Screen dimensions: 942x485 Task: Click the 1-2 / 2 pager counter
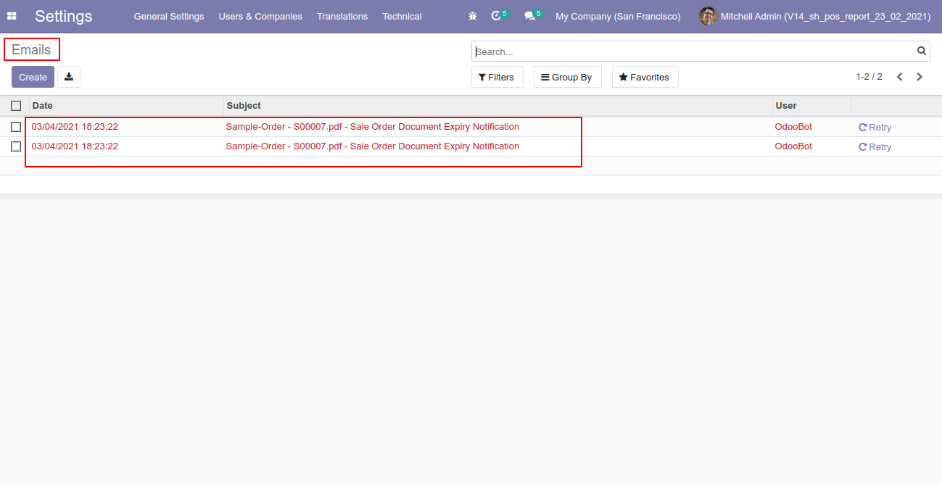click(x=869, y=77)
